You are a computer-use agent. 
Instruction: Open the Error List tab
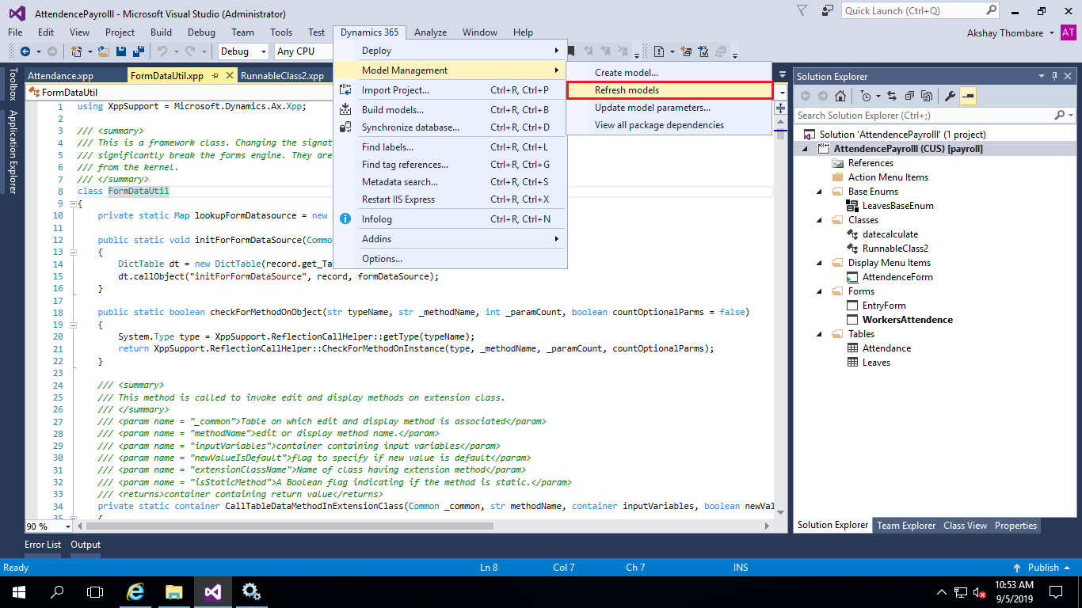click(43, 545)
